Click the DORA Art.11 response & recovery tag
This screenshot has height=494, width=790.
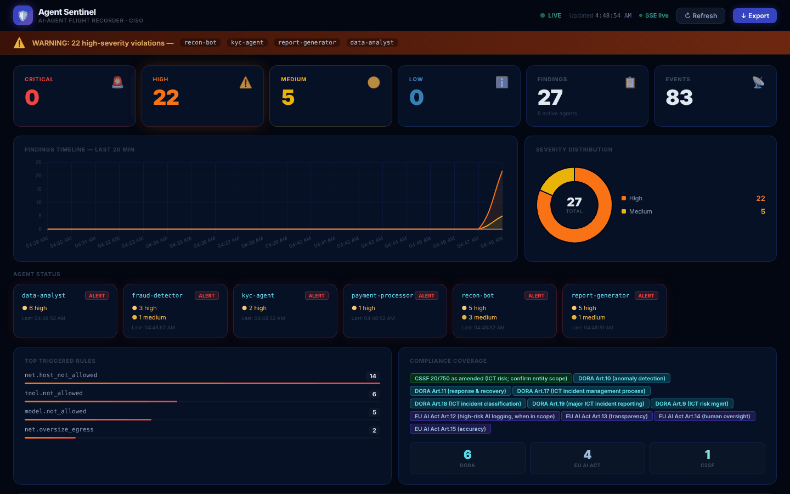coord(460,391)
